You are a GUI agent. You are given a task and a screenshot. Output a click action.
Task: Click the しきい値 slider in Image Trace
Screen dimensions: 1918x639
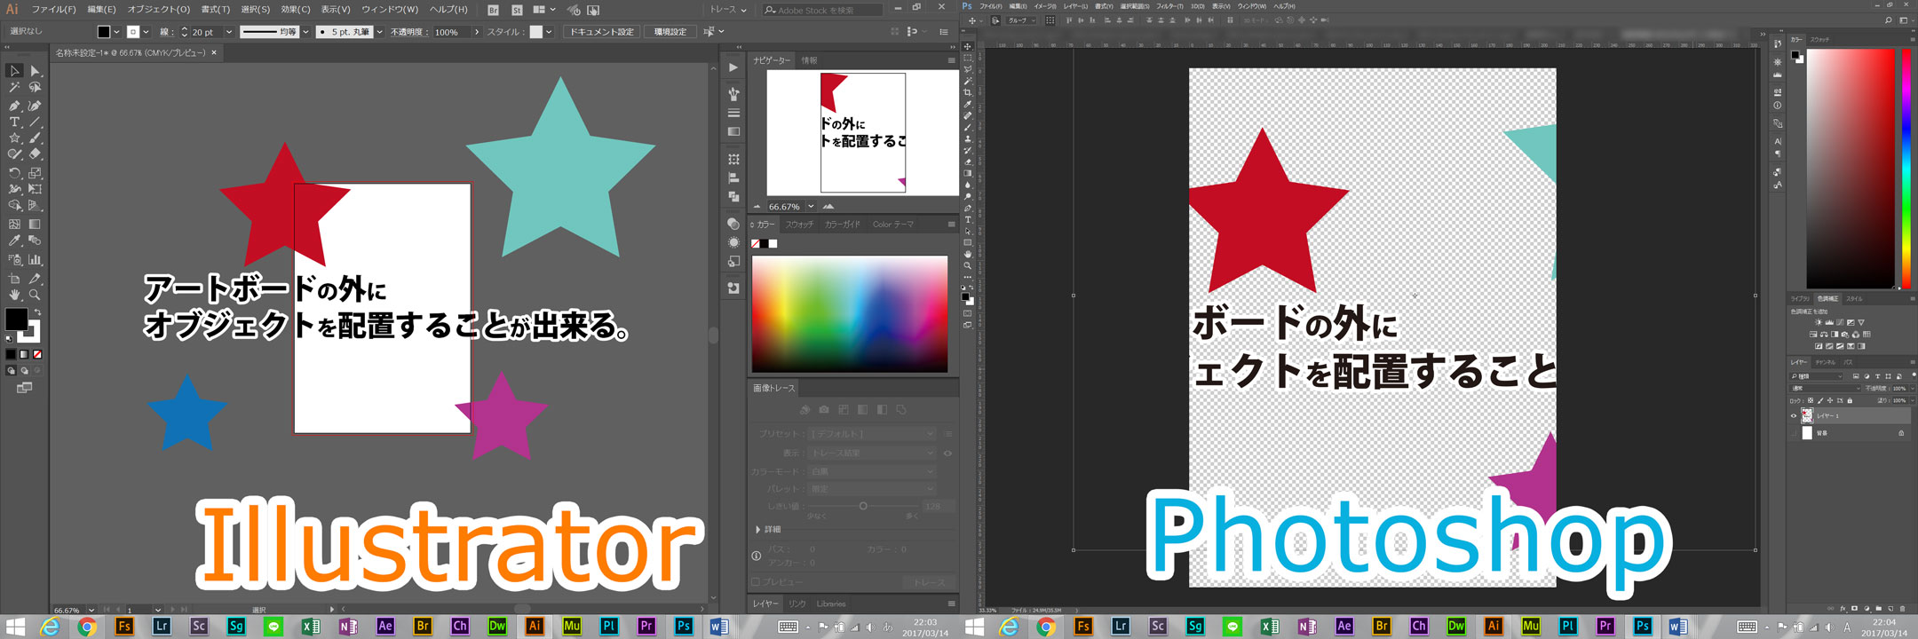863,506
